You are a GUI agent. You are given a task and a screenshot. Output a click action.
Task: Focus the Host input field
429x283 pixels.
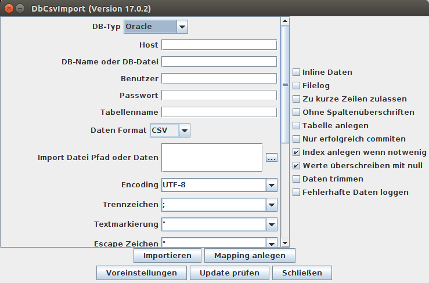click(x=219, y=45)
